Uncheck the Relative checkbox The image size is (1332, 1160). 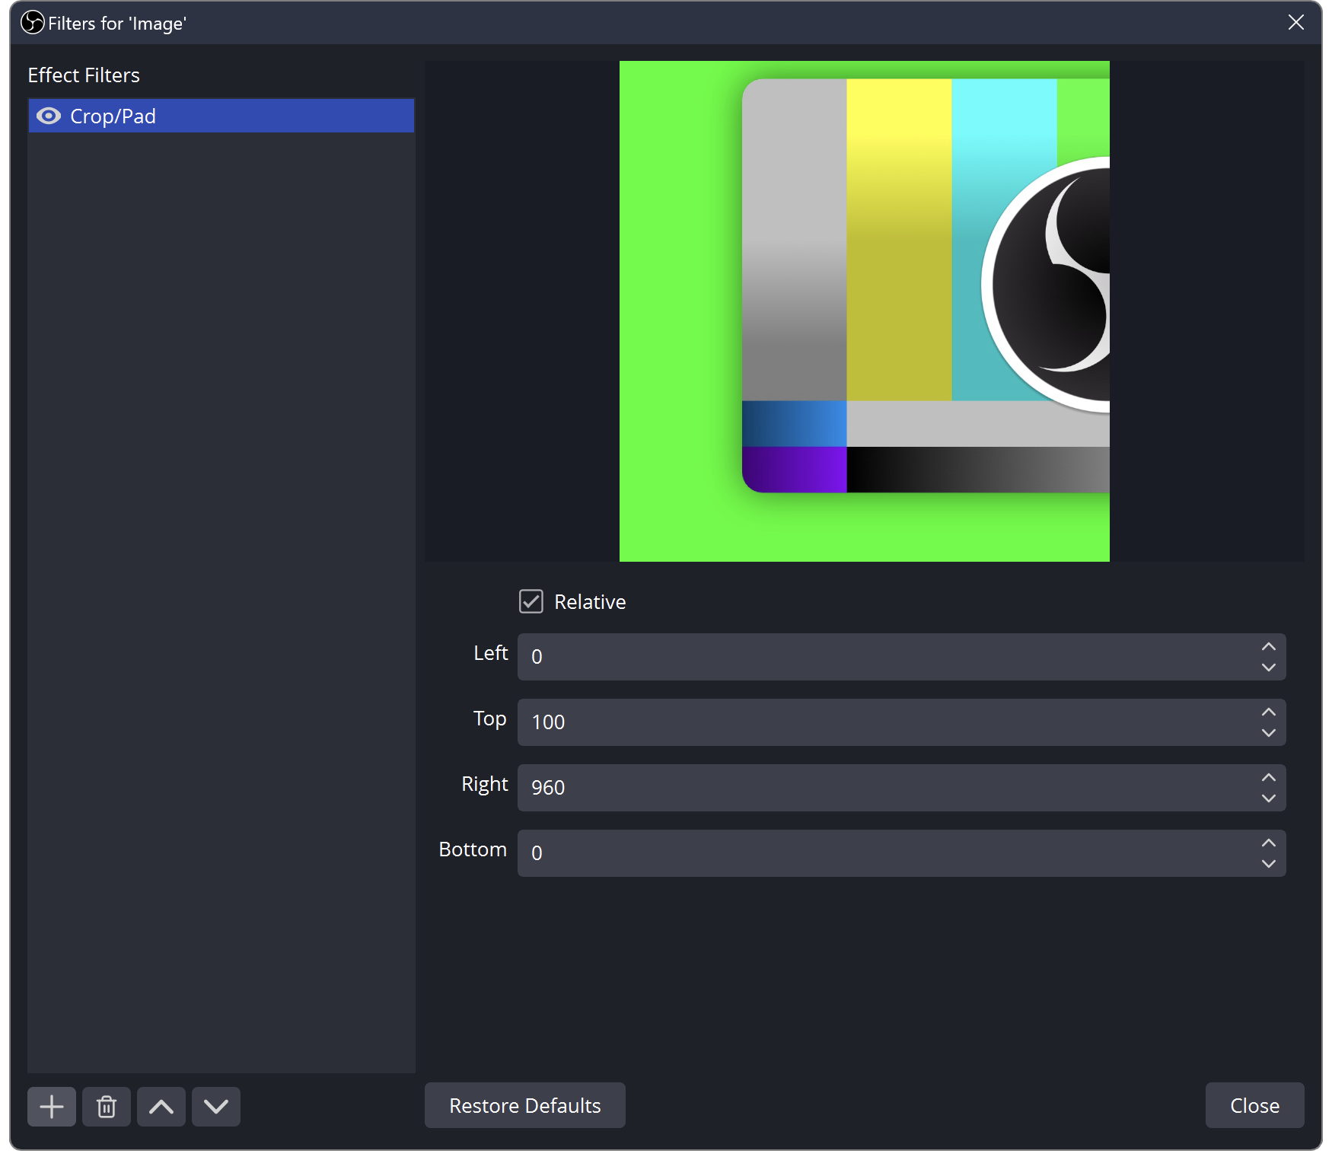click(x=531, y=601)
